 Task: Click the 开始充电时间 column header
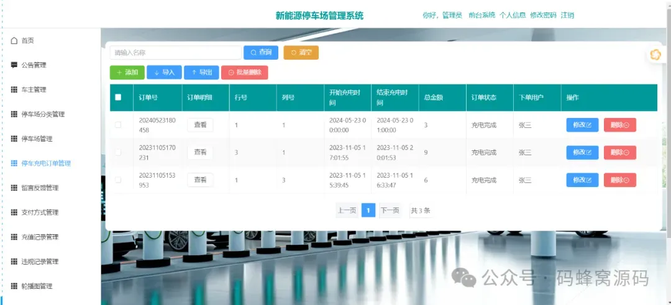(x=347, y=98)
